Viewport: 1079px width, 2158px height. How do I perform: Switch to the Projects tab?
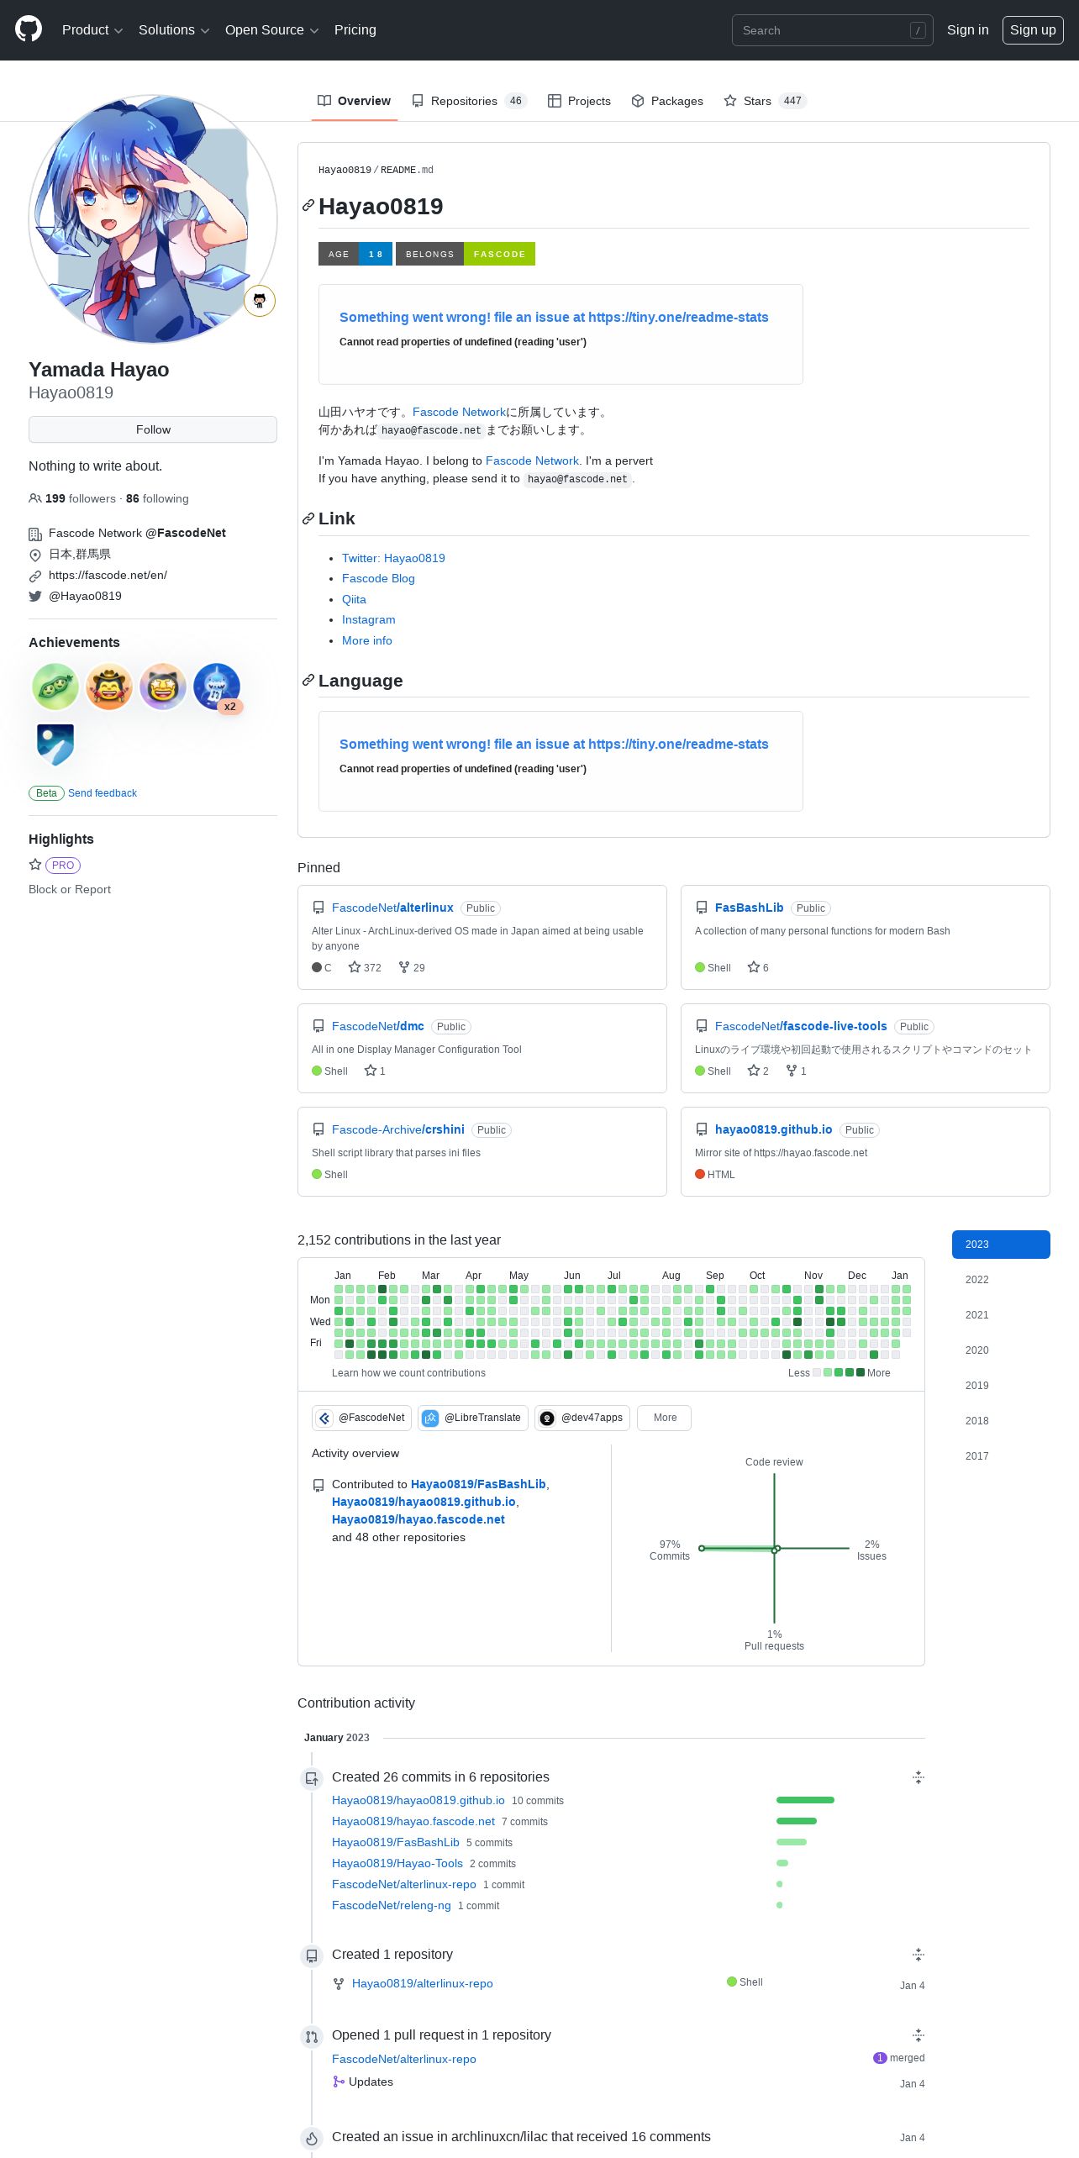click(x=579, y=101)
